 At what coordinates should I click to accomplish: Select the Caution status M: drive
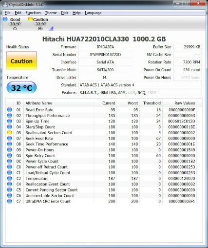(38, 24)
